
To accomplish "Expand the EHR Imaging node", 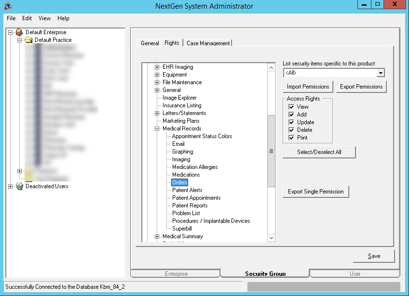I will pos(157,67).
